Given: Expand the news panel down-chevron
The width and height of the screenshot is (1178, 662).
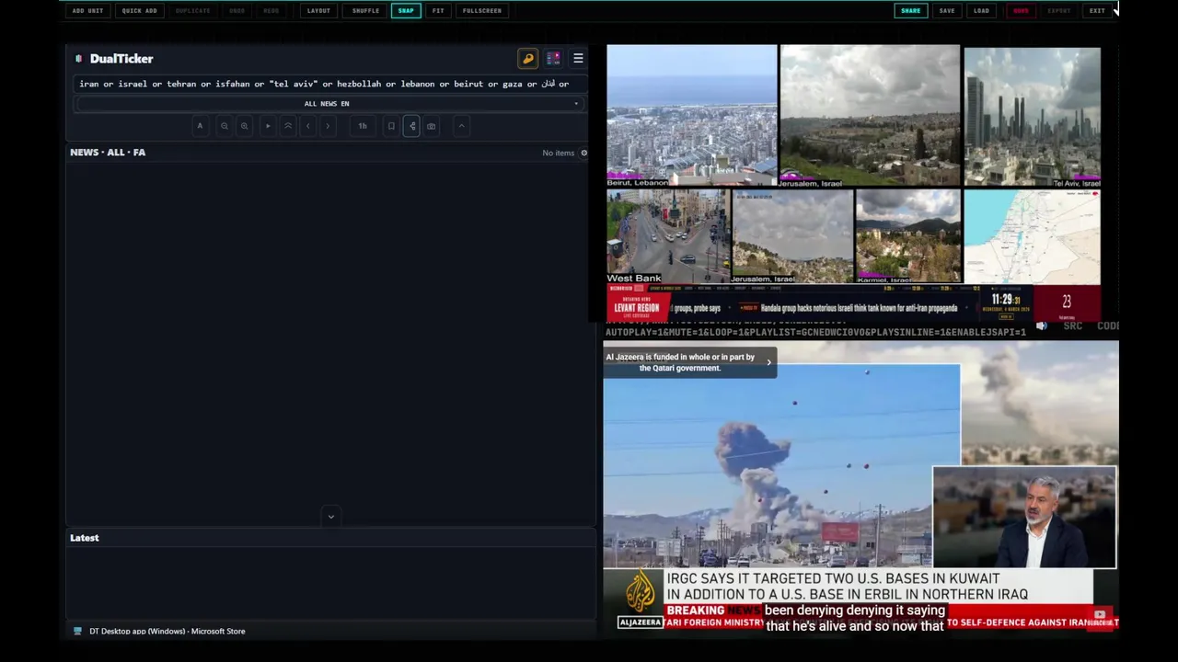Looking at the screenshot, I should coord(331,517).
